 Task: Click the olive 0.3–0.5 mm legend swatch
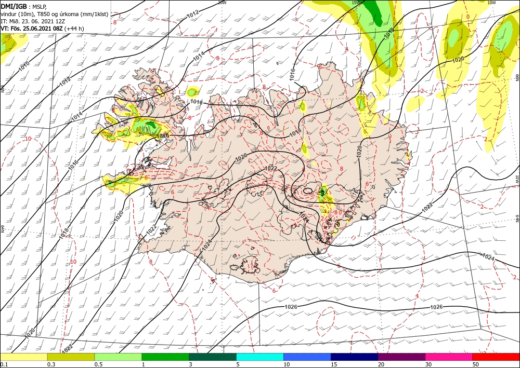pyautogui.click(x=71, y=357)
